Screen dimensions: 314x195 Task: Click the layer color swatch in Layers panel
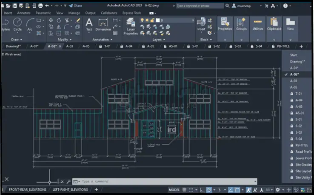pyautogui.click(x=158, y=20)
